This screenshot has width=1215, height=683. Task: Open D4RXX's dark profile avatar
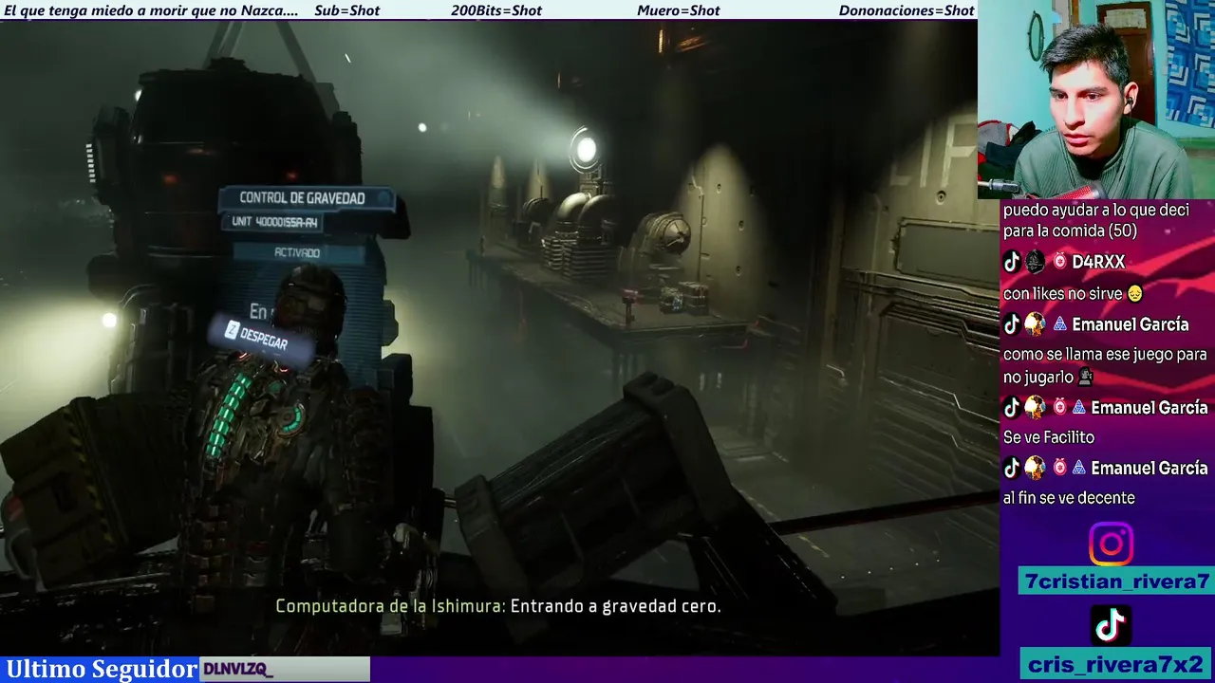coord(1035,263)
